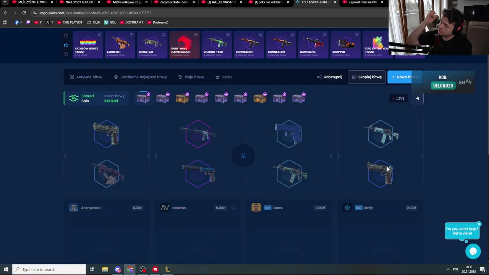Screen dimensions: 489x275
Task: Open the browser apps grid
Action: pyautogui.click(x=5, y=22)
